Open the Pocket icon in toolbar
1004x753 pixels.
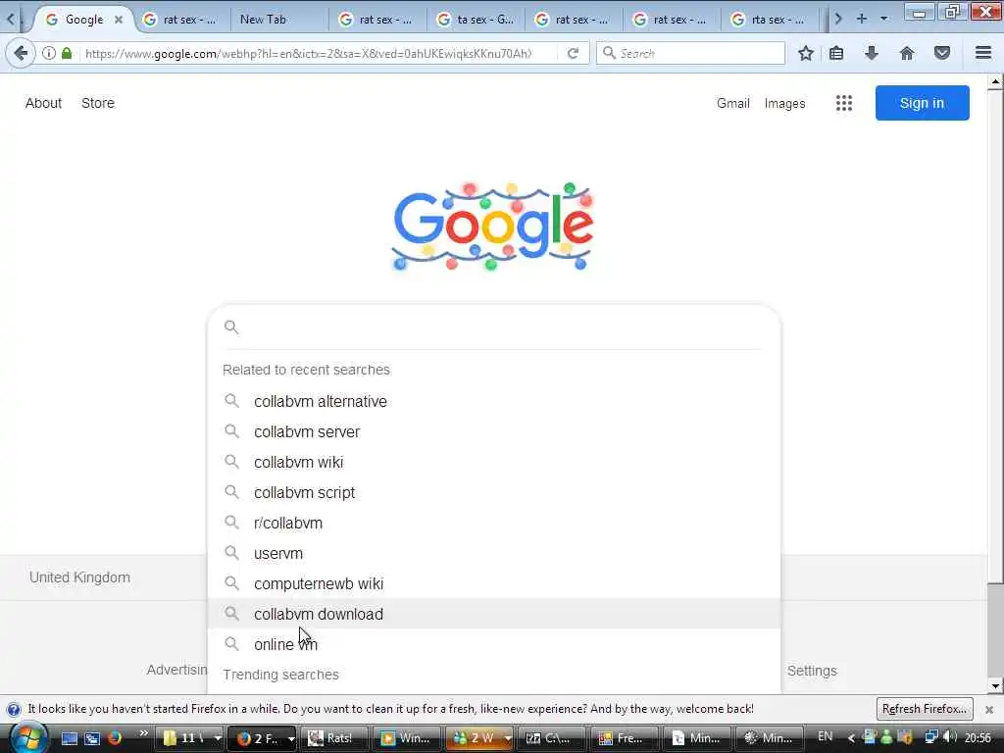click(x=942, y=53)
